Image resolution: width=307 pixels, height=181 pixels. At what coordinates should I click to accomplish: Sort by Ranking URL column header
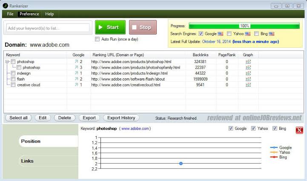(138, 55)
